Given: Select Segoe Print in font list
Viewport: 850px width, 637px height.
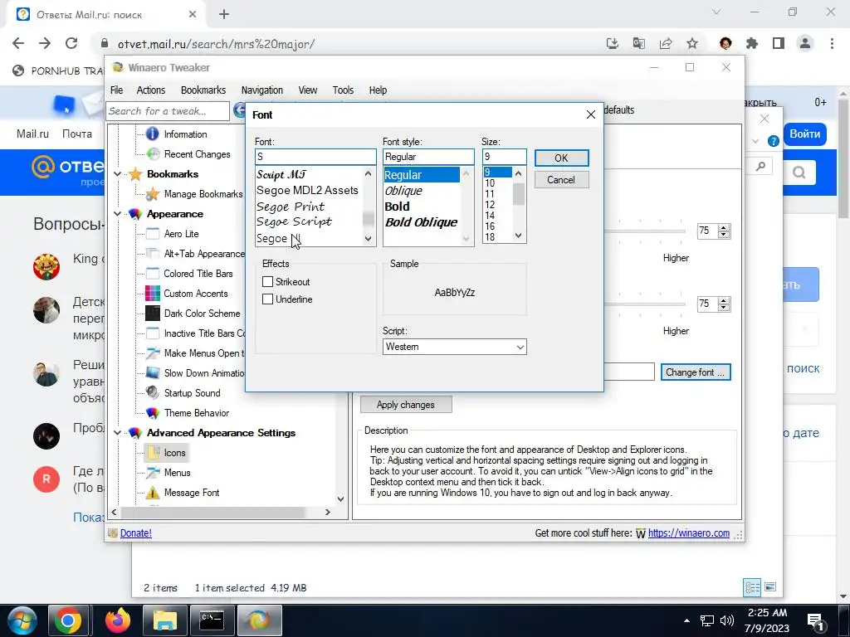Looking at the screenshot, I should 291,207.
